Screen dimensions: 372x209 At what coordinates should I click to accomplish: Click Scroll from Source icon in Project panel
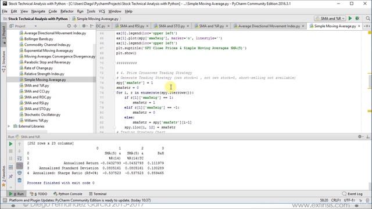(x=69, y=26)
